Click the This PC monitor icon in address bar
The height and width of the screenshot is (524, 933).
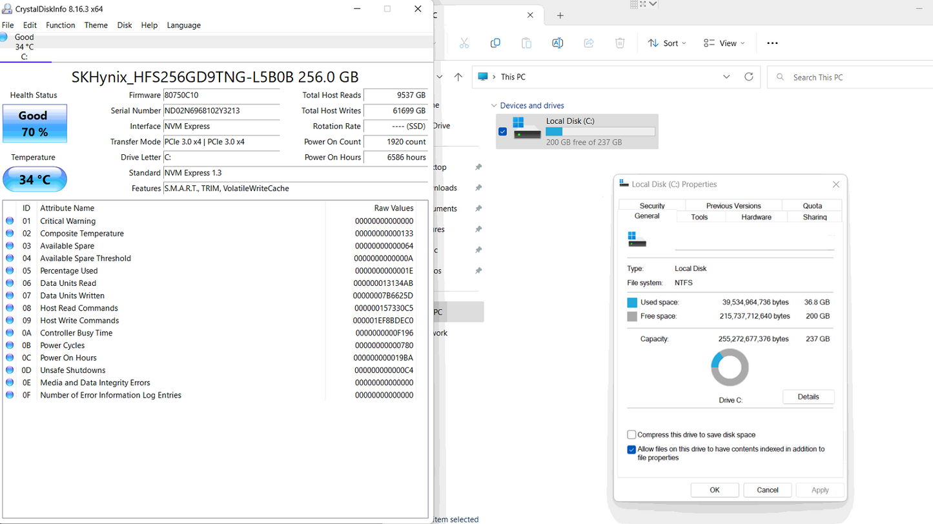point(483,77)
